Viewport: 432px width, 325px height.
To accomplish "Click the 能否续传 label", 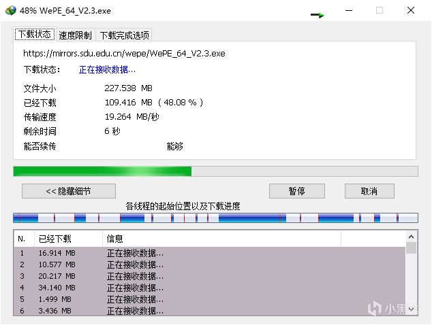I will 40,146.
